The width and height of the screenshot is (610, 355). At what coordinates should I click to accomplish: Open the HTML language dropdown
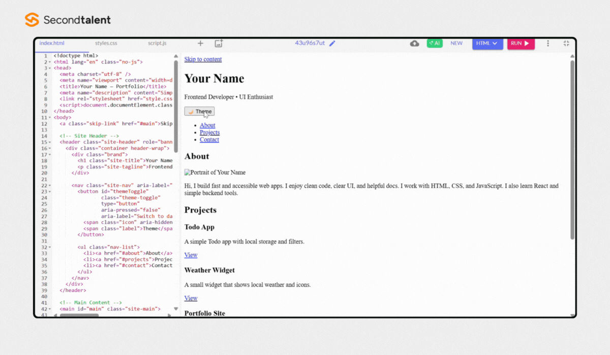(x=487, y=44)
